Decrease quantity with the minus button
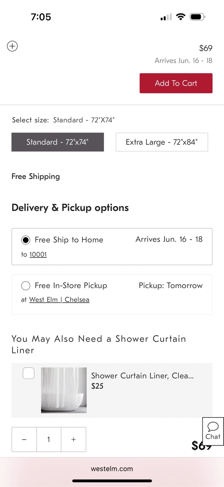This screenshot has width=224, height=487. click(24, 439)
